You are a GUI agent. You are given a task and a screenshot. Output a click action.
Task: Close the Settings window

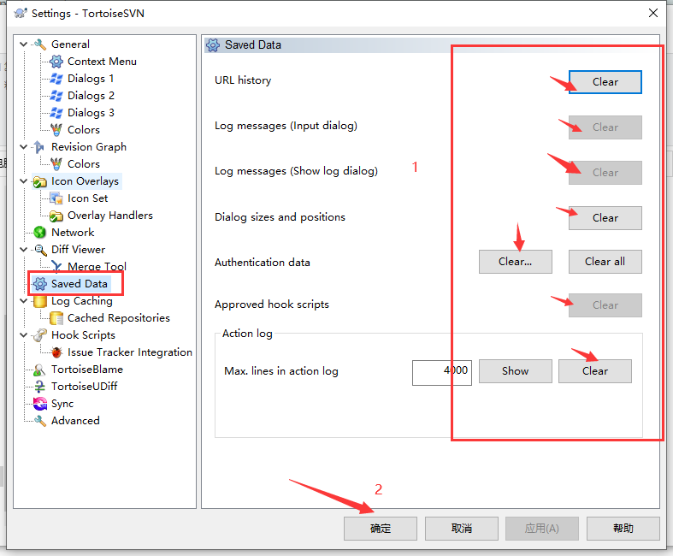[x=652, y=14]
